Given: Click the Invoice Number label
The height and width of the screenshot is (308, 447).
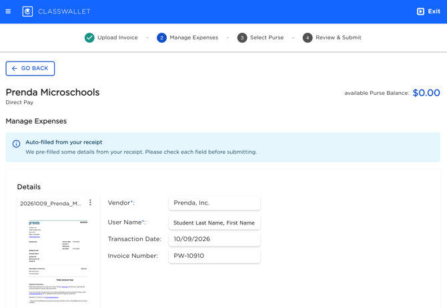Looking at the screenshot, I should coord(133,256).
